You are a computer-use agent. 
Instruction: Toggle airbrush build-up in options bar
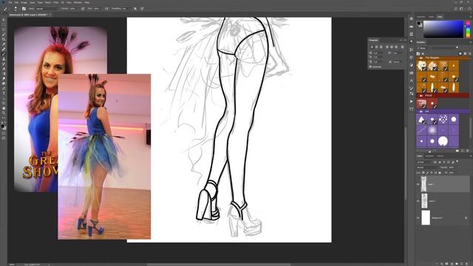(x=106, y=9)
